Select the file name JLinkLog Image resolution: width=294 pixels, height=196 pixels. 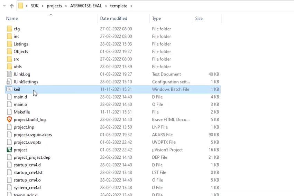[22, 74]
